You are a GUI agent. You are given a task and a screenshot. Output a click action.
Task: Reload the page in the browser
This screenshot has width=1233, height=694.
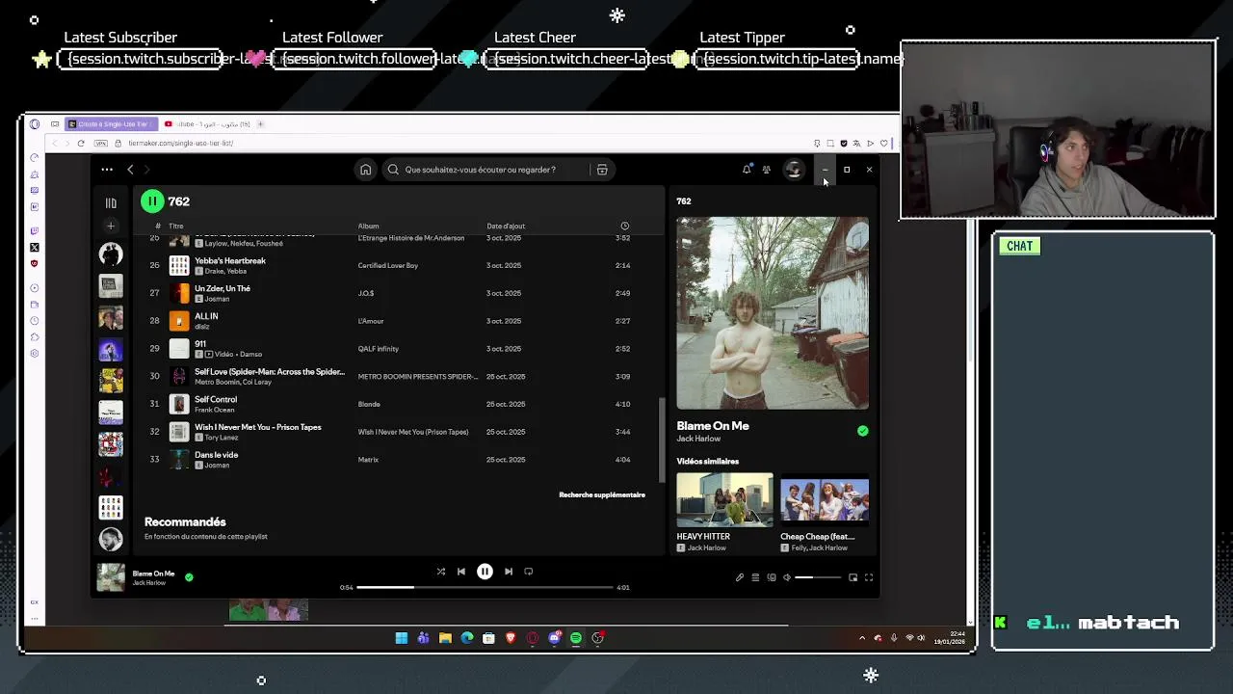tap(81, 143)
